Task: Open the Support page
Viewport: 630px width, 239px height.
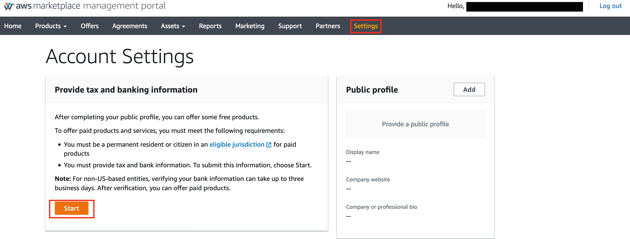Action: point(290,26)
